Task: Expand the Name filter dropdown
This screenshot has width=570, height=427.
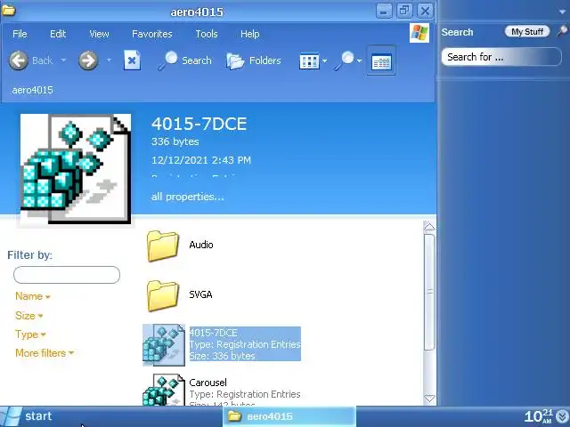Action: pos(32,296)
